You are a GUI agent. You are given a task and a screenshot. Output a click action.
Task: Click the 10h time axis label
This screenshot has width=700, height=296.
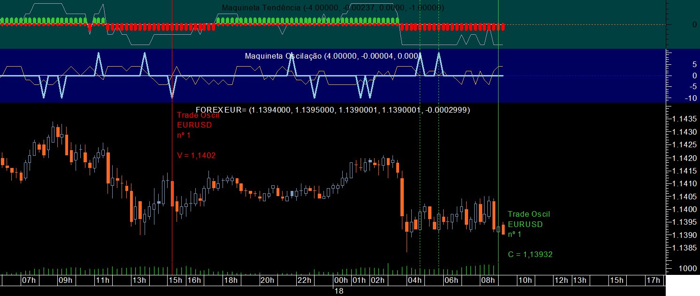pos(524,280)
